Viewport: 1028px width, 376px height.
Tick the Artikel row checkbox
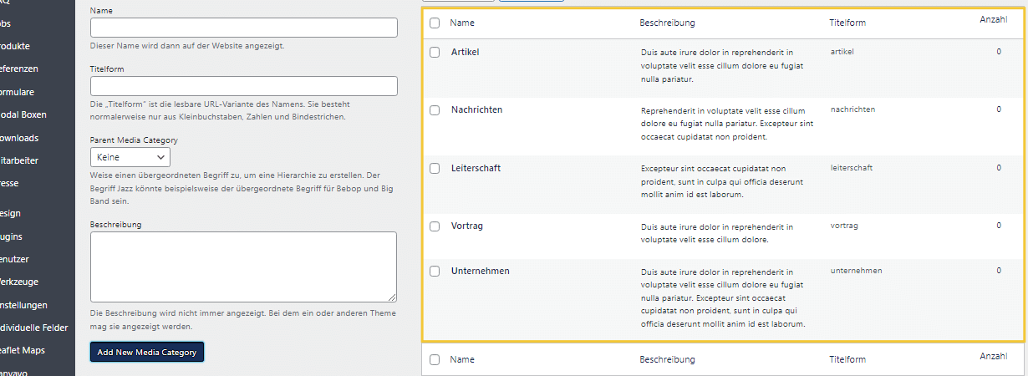tap(434, 53)
